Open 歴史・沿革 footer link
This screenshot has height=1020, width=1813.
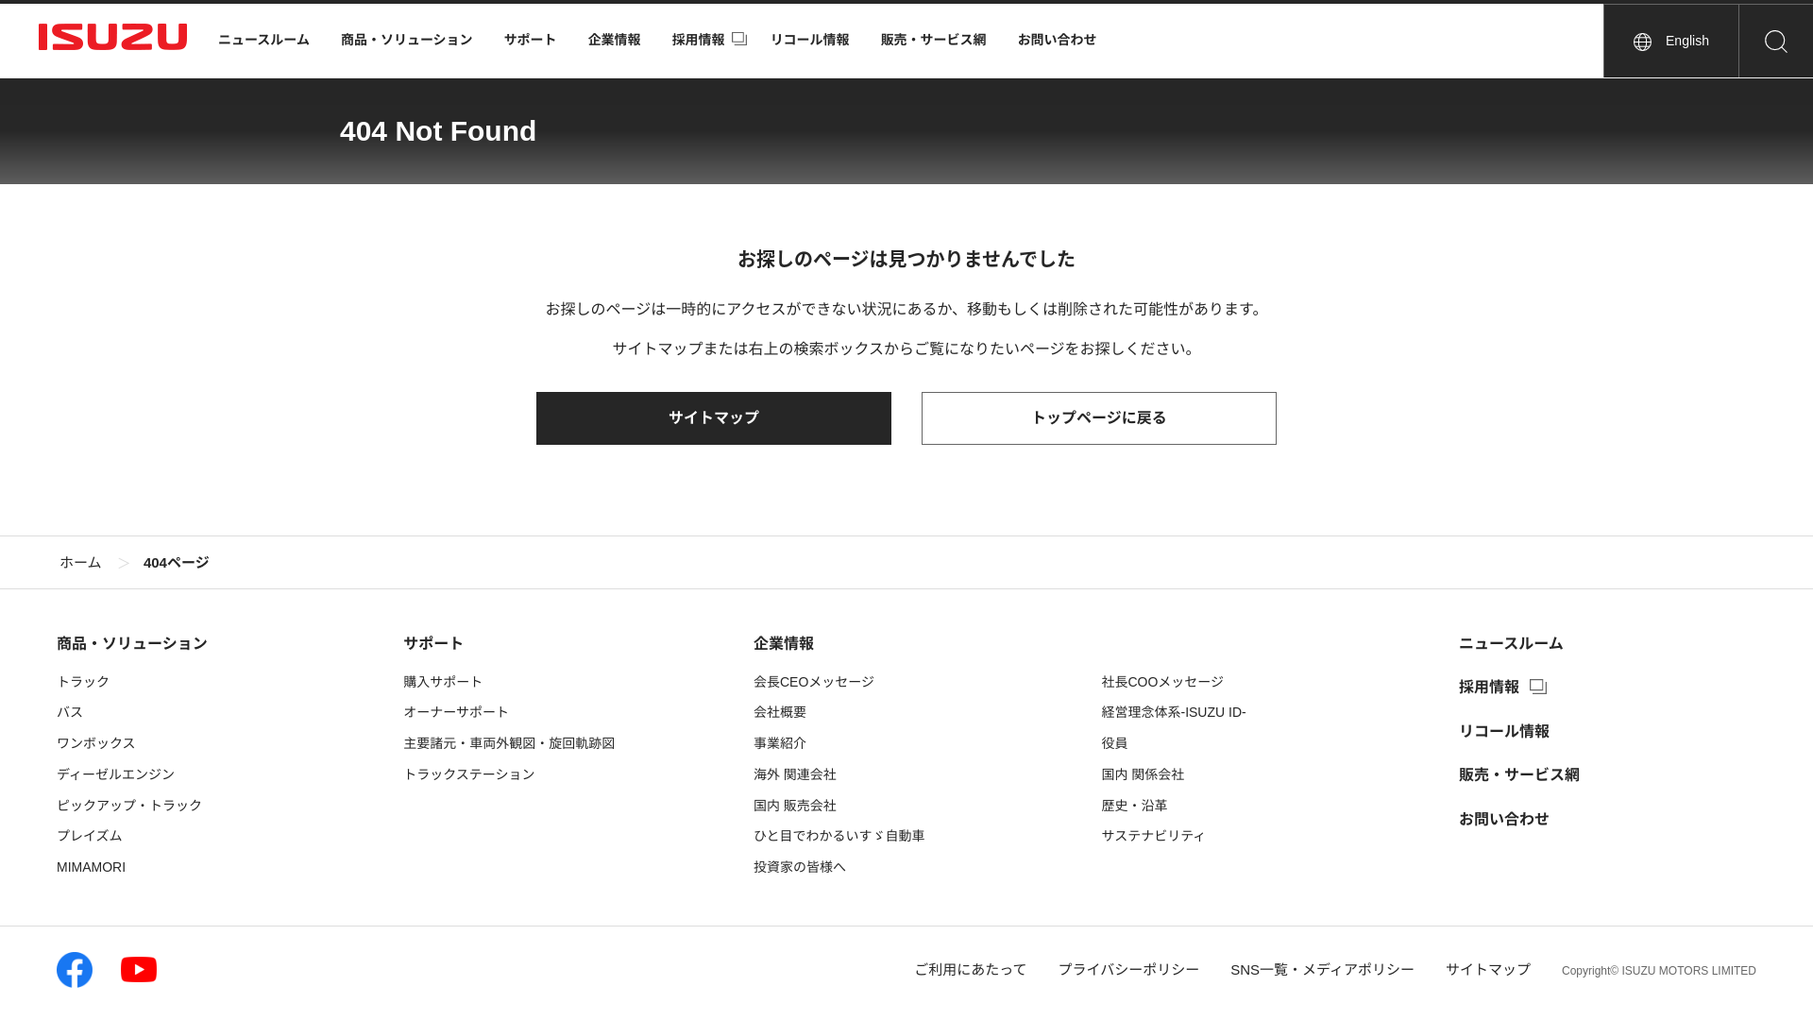(1134, 806)
